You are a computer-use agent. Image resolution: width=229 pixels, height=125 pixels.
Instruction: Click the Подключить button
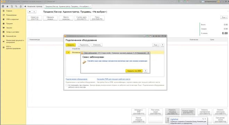(x=84, y=45)
